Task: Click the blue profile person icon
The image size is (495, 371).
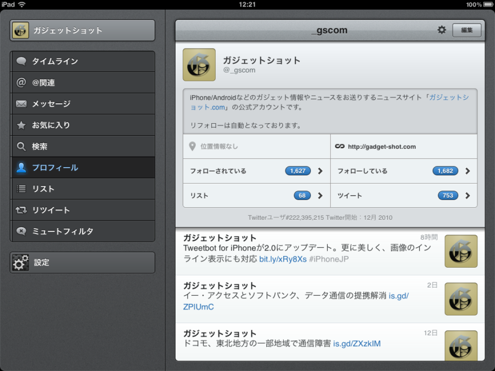Action: pos(21,168)
